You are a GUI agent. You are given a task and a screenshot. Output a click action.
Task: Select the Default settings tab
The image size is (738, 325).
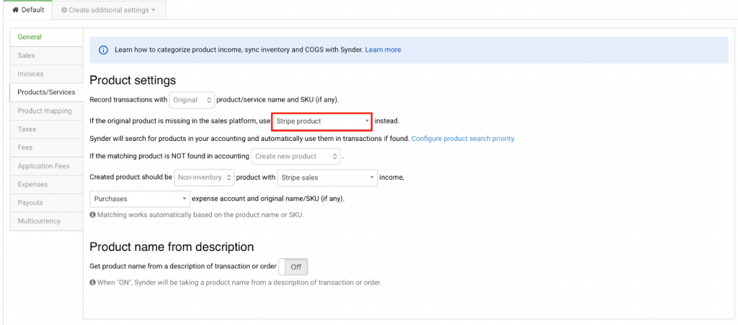(27, 10)
